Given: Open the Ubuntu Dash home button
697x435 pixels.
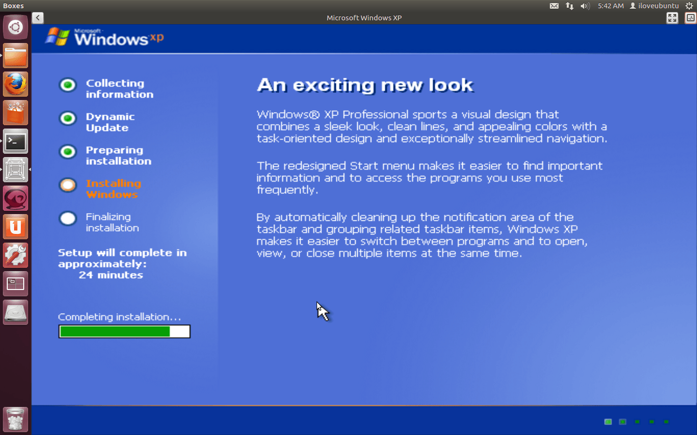Looking at the screenshot, I should [x=15, y=27].
